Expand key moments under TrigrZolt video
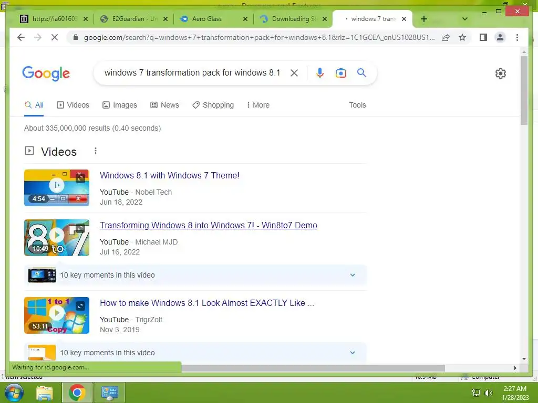The image size is (538, 403). pyautogui.click(x=195, y=352)
